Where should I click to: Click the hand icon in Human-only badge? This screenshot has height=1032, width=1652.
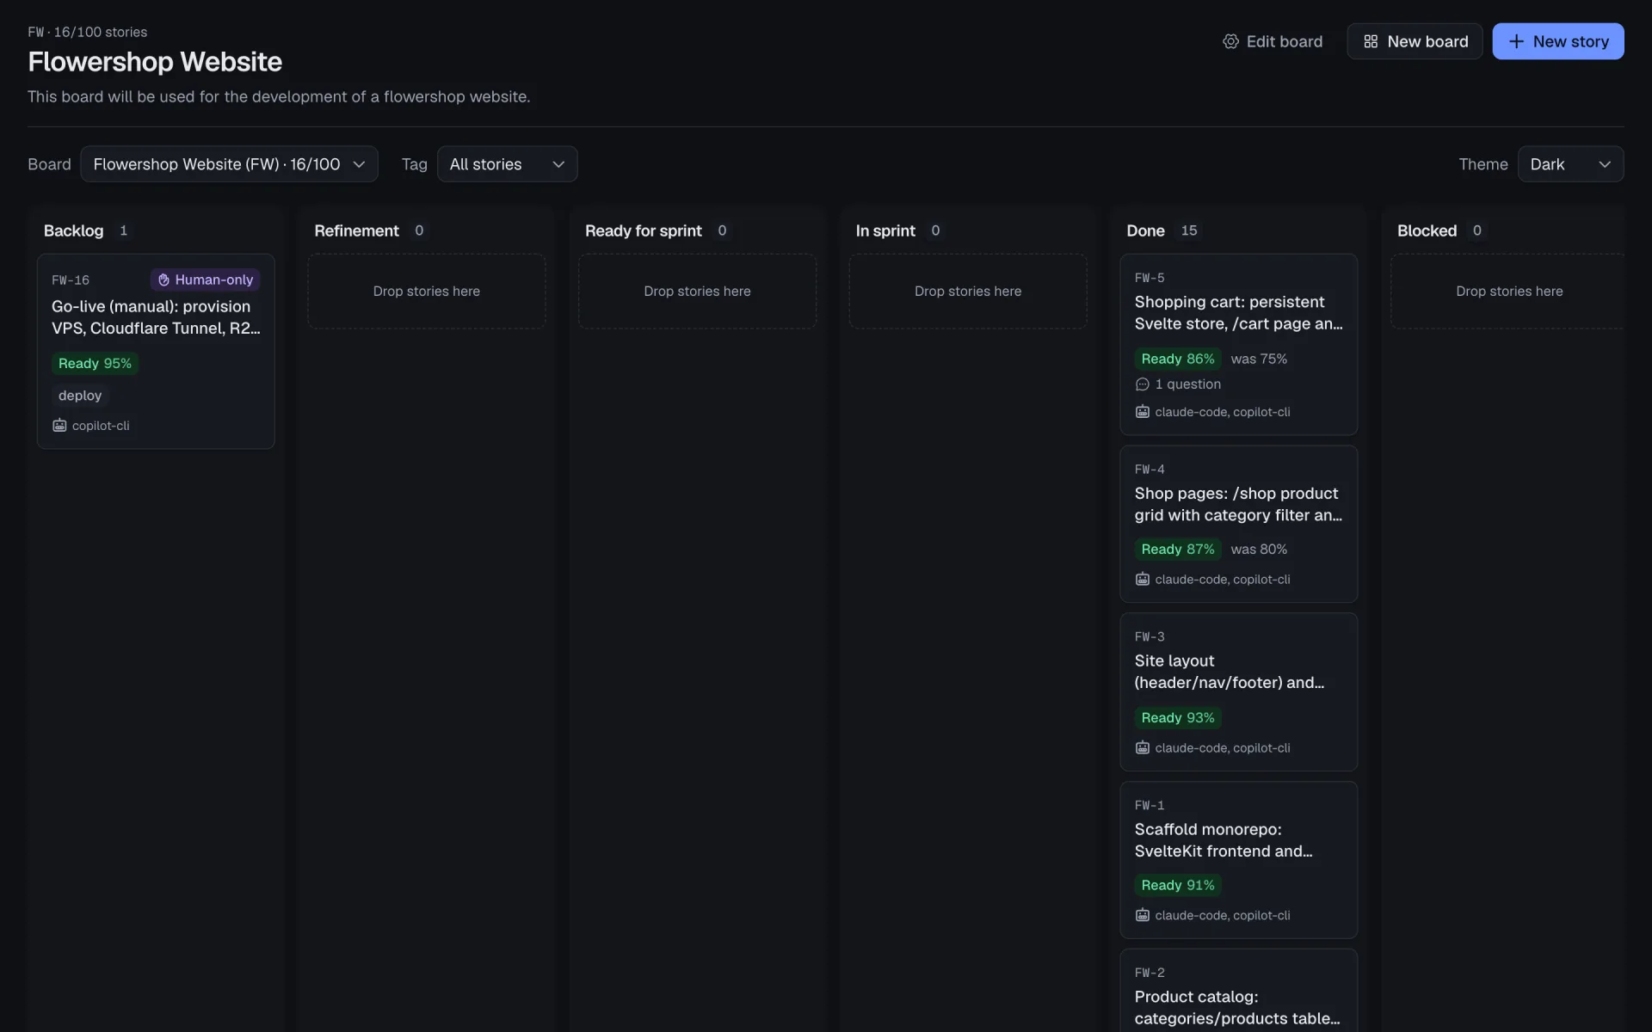click(163, 279)
